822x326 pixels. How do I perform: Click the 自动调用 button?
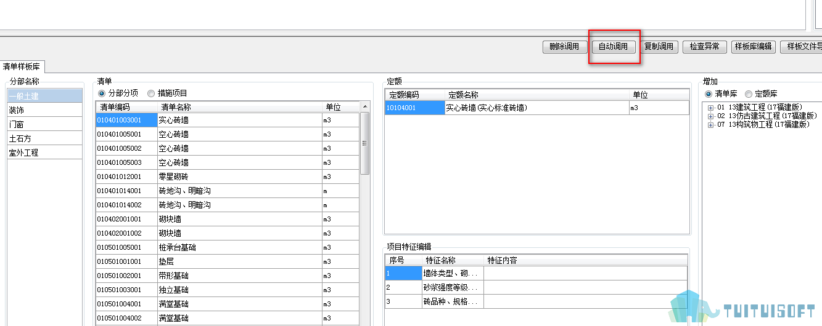(x=613, y=47)
